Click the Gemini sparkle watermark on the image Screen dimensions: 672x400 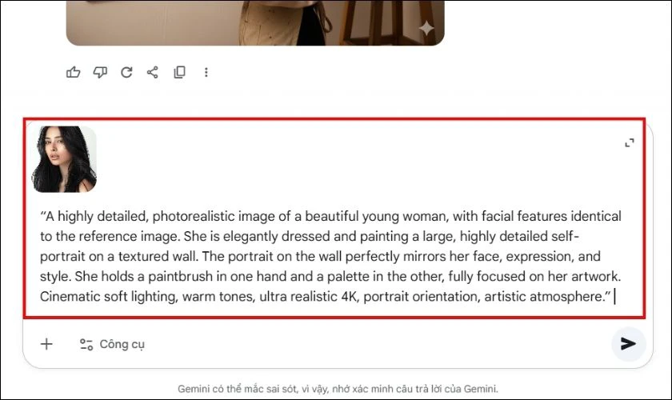click(x=426, y=28)
